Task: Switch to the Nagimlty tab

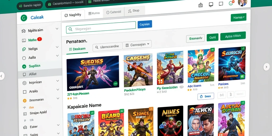Action: coord(73,15)
